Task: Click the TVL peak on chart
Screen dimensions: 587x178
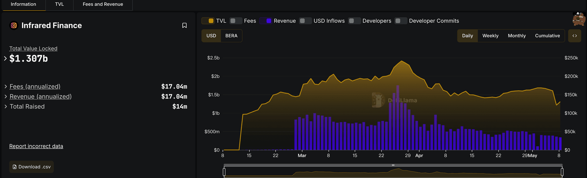Action: (x=401, y=61)
